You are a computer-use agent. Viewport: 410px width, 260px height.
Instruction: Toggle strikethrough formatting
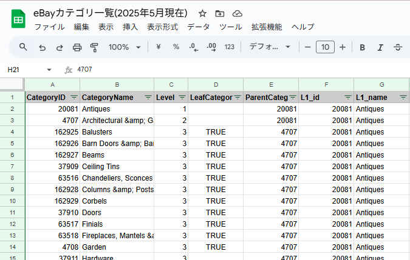[398, 47]
